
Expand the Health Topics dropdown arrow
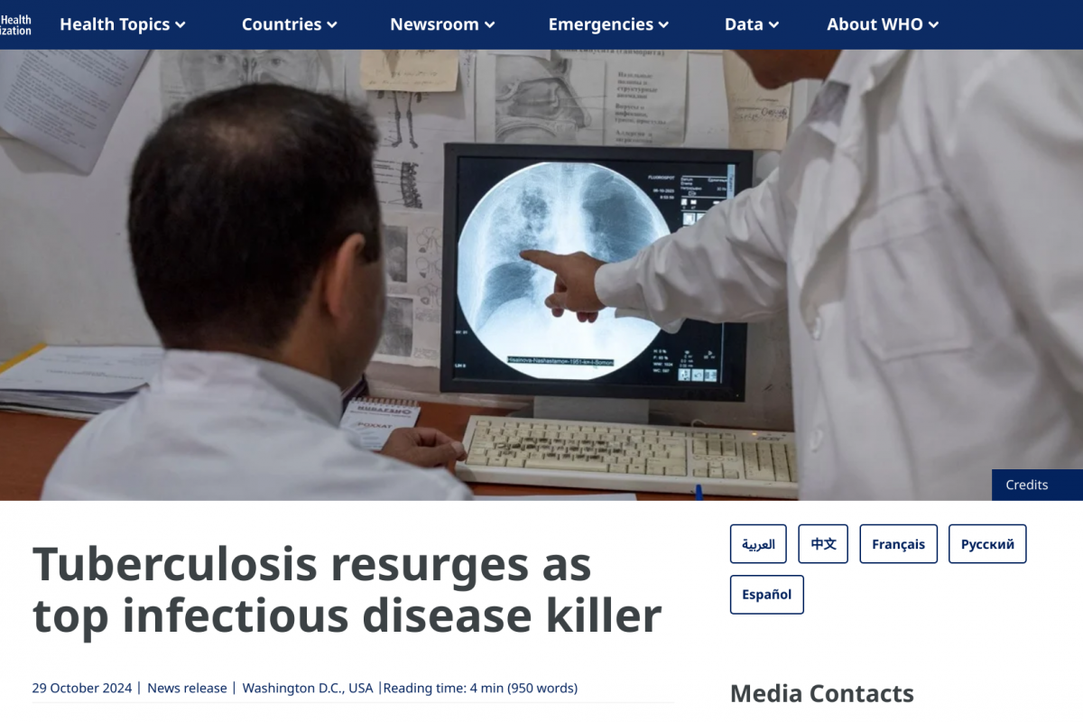(180, 25)
